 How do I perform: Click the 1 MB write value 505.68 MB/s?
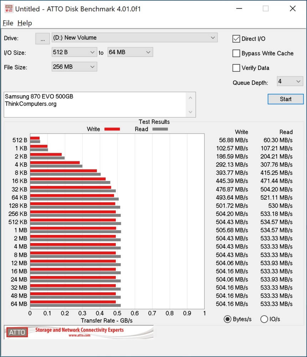(x=232, y=230)
